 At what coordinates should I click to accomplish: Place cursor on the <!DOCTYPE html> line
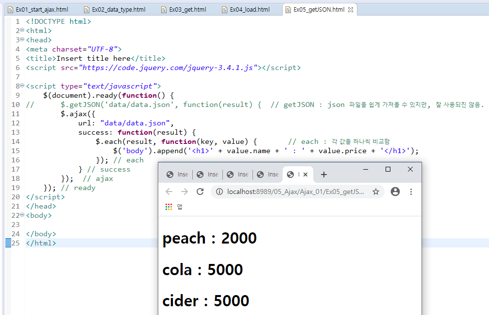click(59, 21)
